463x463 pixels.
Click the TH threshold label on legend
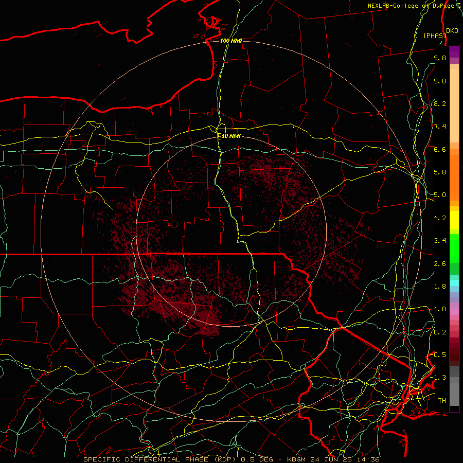click(442, 401)
